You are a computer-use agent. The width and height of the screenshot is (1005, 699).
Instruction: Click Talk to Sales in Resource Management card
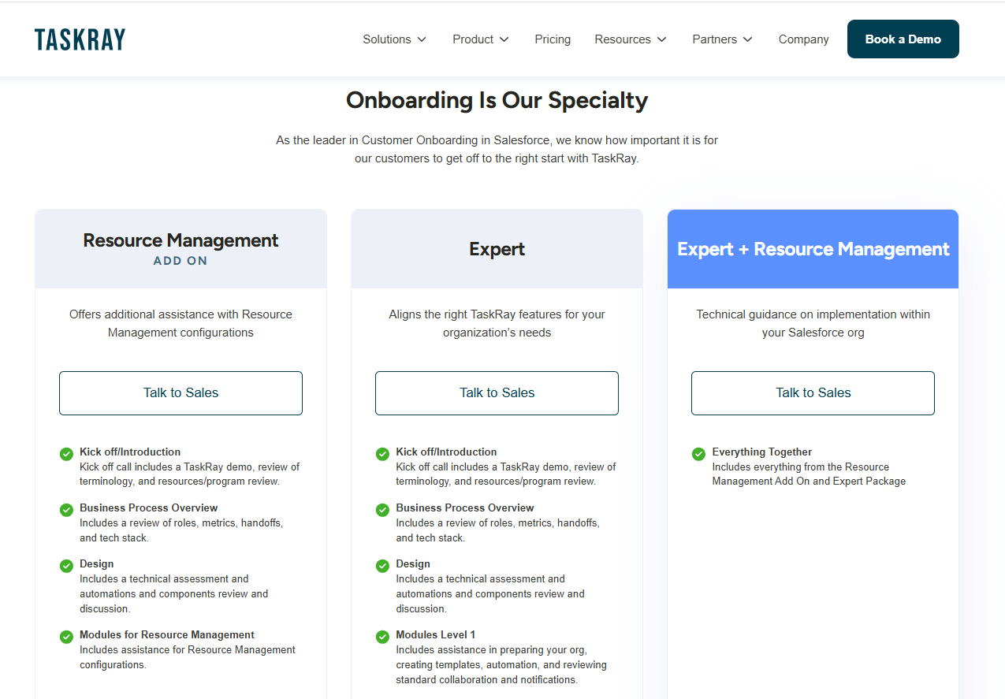181,393
